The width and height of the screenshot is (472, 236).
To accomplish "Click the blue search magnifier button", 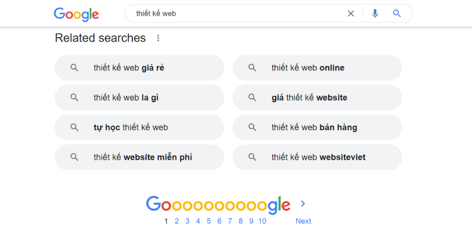I will tap(397, 14).
